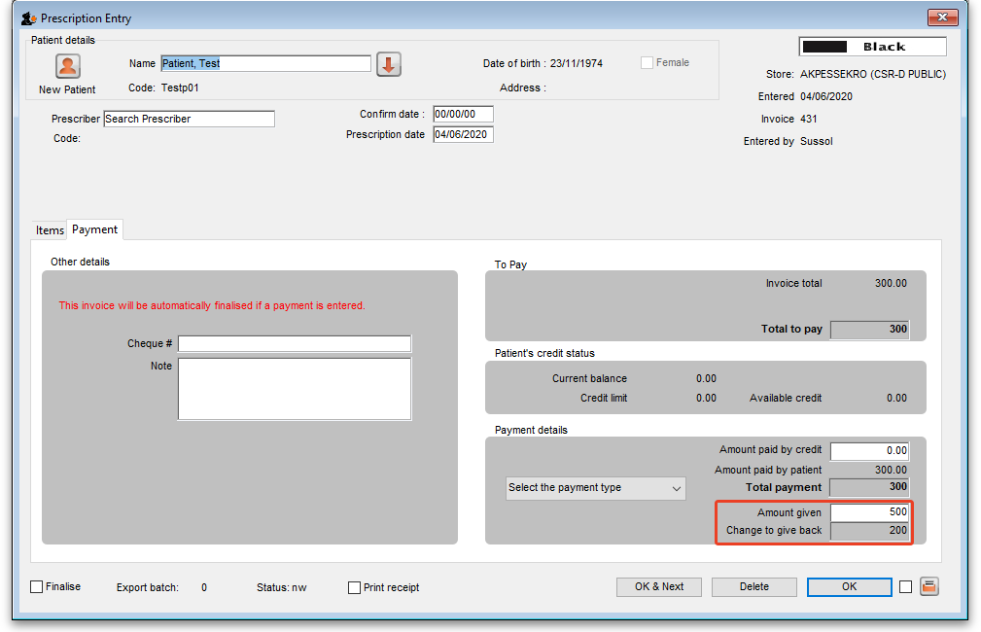Click the orange printer icon beside OK
The width and height of the screenshot is (981, 632).
[x=928, y=586]
